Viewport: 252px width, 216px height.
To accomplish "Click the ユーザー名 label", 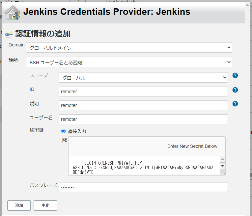I will [x=41, y=118].
